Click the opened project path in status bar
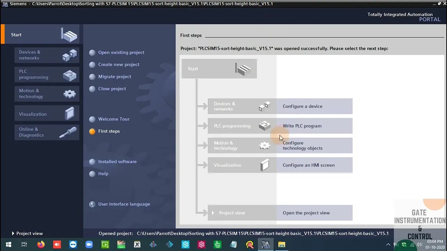The image size is (447, 251). point(263,234)
